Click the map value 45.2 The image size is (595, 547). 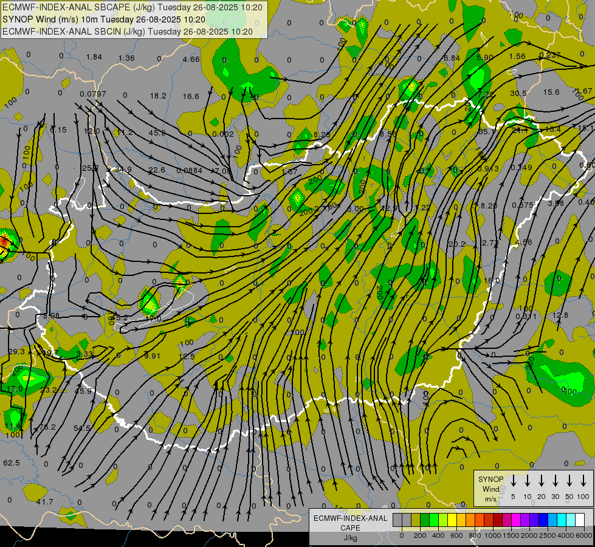[120, 317]
